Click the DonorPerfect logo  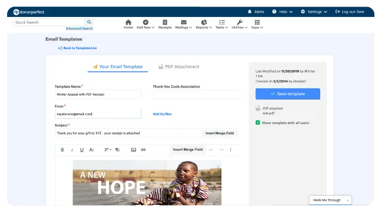(x=29, y=12)
